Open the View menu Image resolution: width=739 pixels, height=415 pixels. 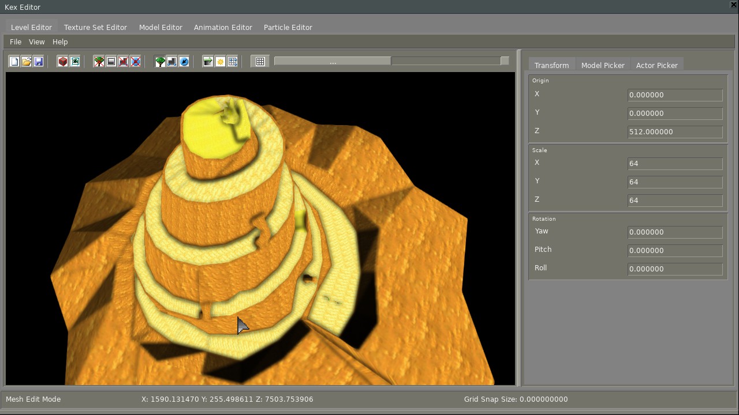(36, 42)
